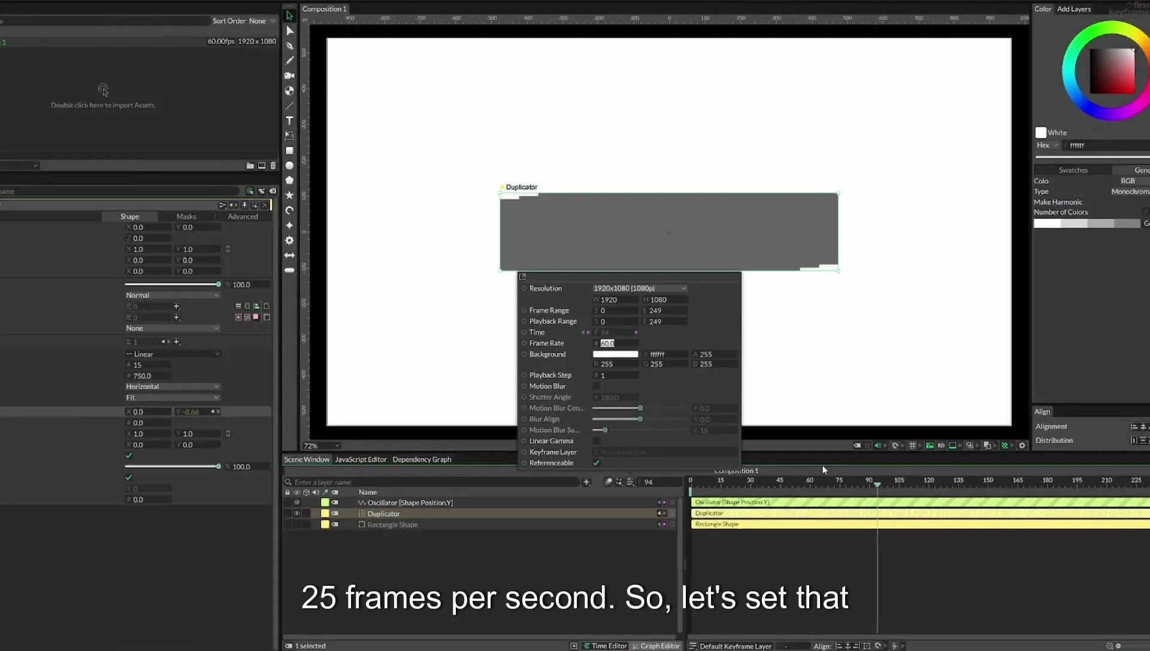Screen dimensions: 1150x651
Task: Click the Rectangle Shape layer yellow label
Action: pyautogui.click(x=325, y=525)
